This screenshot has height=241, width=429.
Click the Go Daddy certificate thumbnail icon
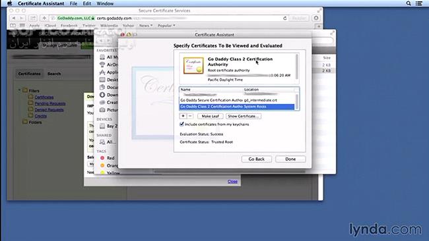pos(193,65)
